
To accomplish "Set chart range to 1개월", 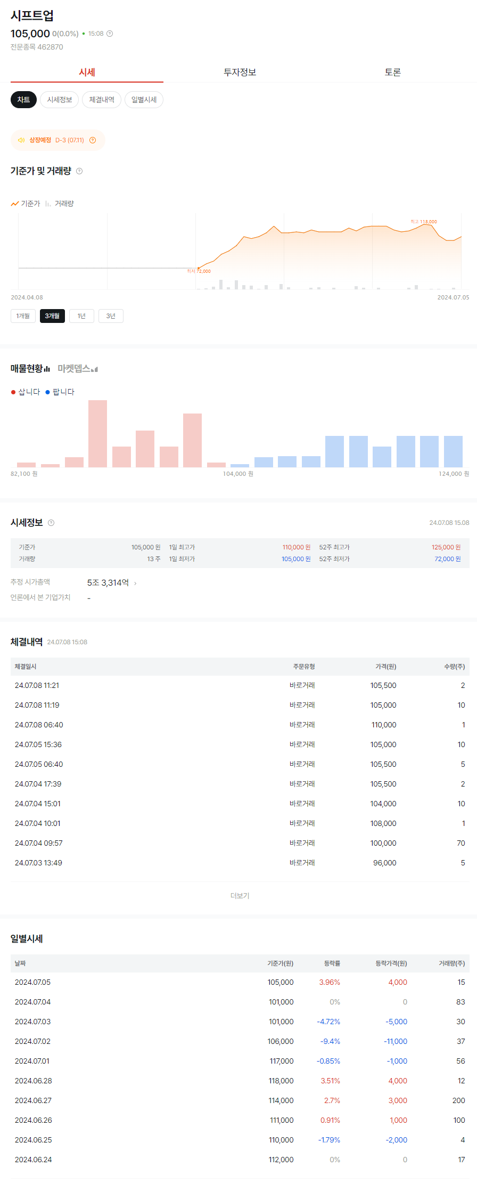I will [x=23, y=316].
